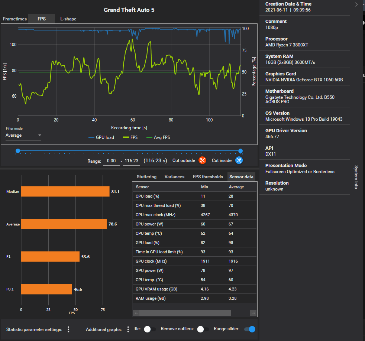This screenshot has width=365, height=341.
Task: Select the CPU power (W) row
Action: pos(195,224)
